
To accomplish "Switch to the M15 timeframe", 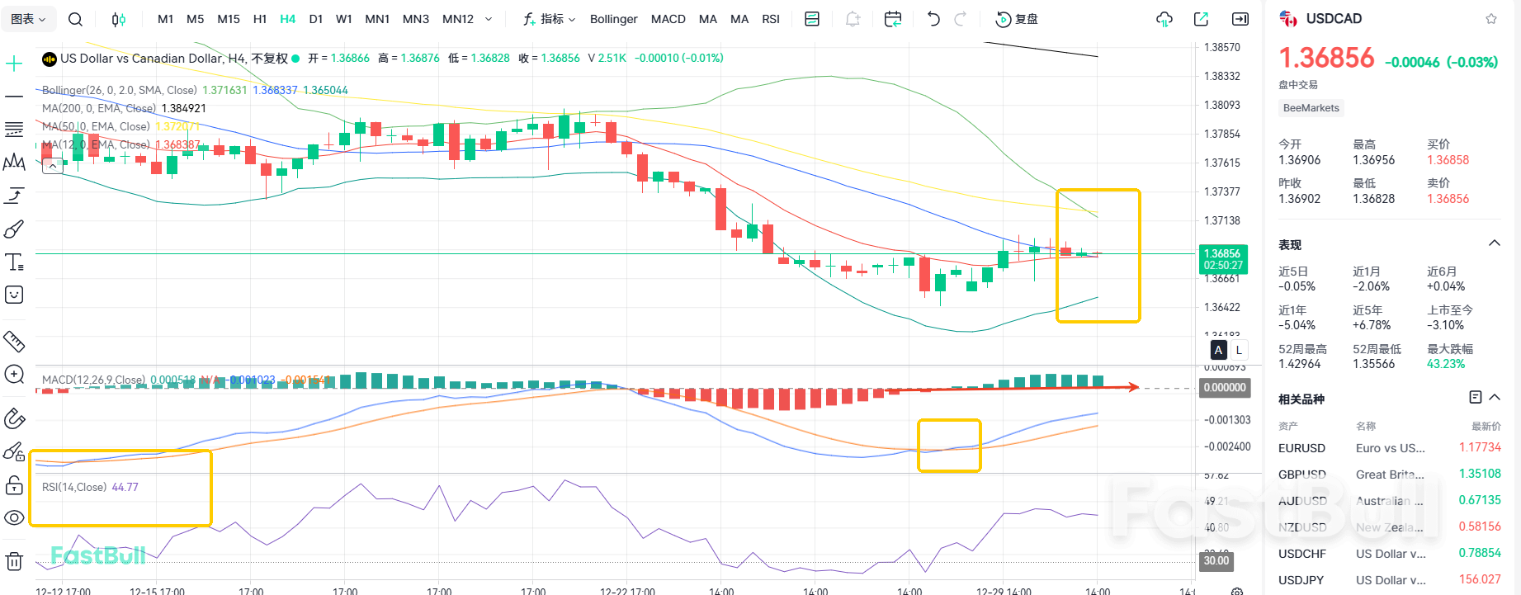I will 229,19.
